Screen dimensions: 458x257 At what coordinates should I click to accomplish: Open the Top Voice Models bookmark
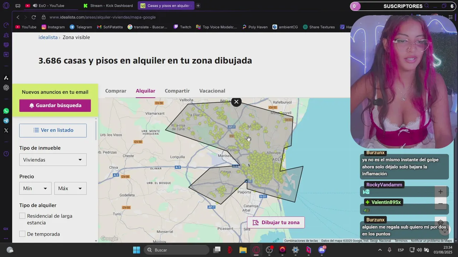216,27
